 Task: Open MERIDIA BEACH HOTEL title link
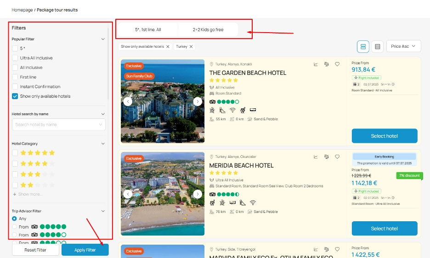(x=241, y=166)
